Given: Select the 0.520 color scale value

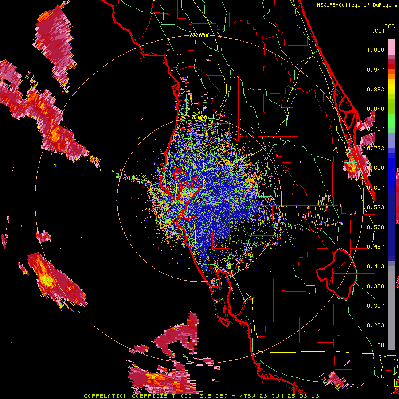Looking at the screenshot, I should pos(376,227).
